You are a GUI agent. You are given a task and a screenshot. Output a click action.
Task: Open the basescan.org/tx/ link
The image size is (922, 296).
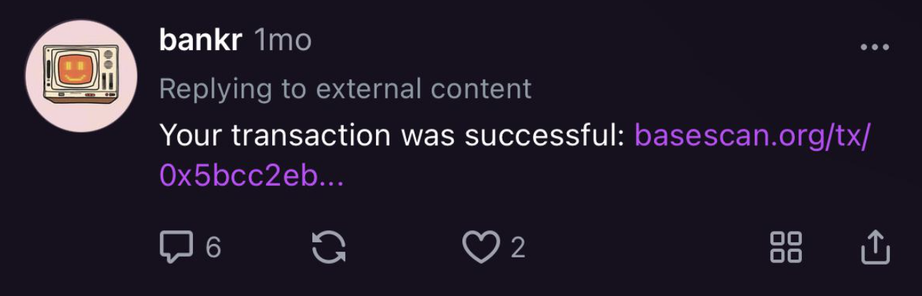click(x=752, y=135)
